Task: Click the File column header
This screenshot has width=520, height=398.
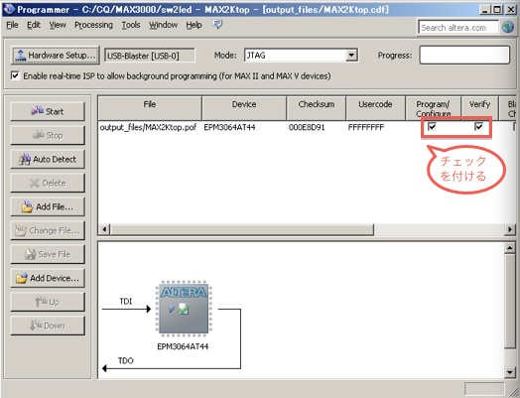Action: [150, 108]
